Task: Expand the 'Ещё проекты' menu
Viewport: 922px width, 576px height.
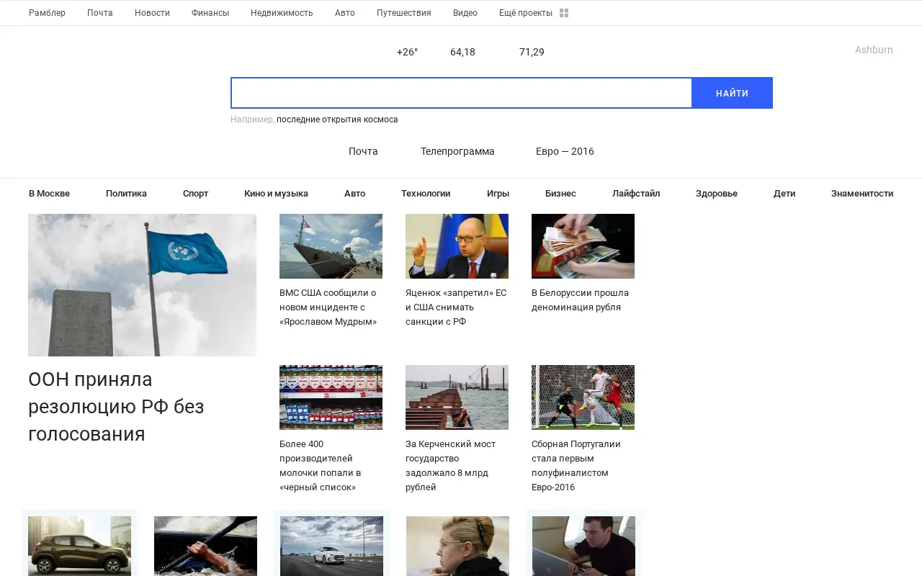Action: click(526, 13)
